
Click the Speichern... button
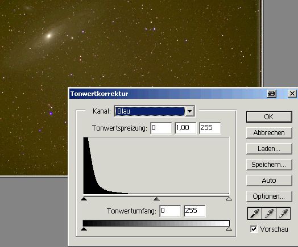[x=269, y=165]
